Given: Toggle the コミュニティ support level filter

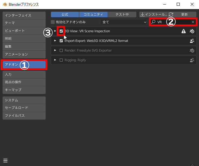Looking at the screenshot, I should pos(93,14).
